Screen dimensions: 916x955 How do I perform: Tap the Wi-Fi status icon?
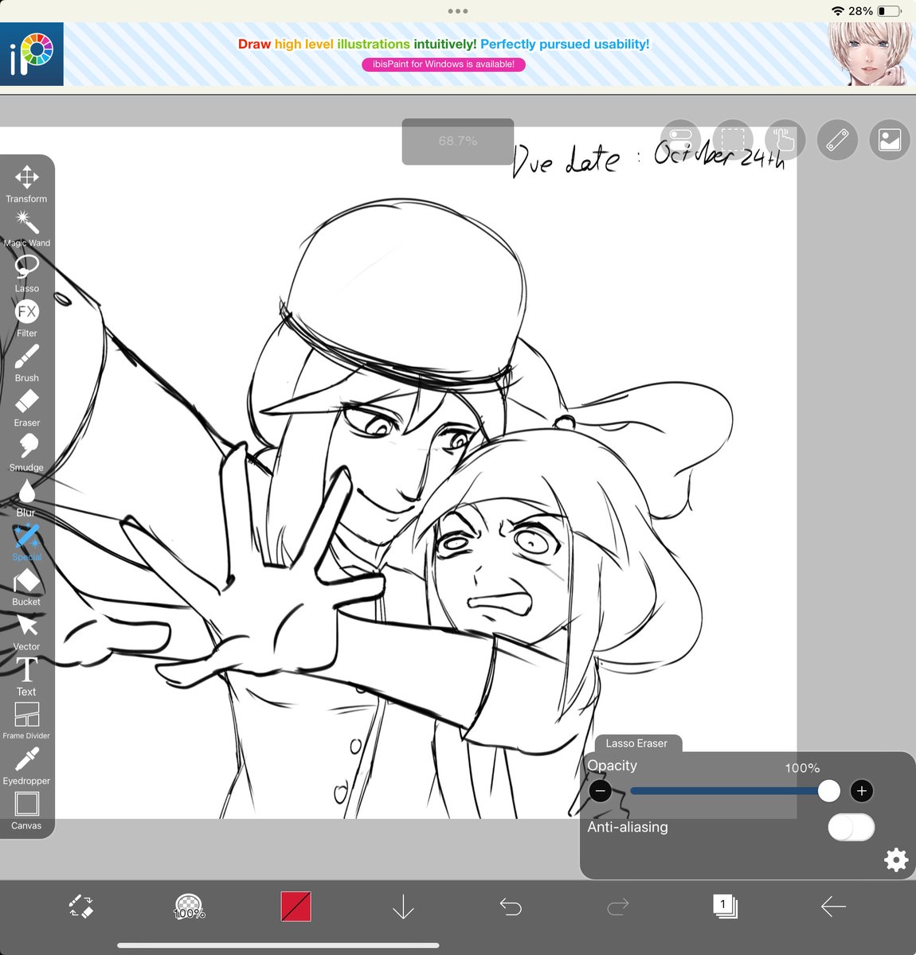click(x=838, y=11)
